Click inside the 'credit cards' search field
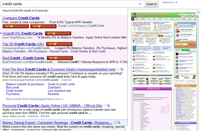This screenshot has height=135, width=201. click(70, 4)
